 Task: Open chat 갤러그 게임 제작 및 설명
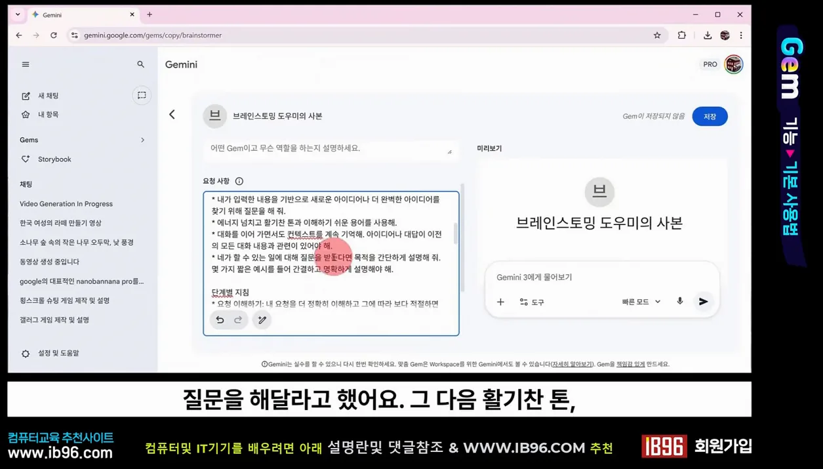54,320
